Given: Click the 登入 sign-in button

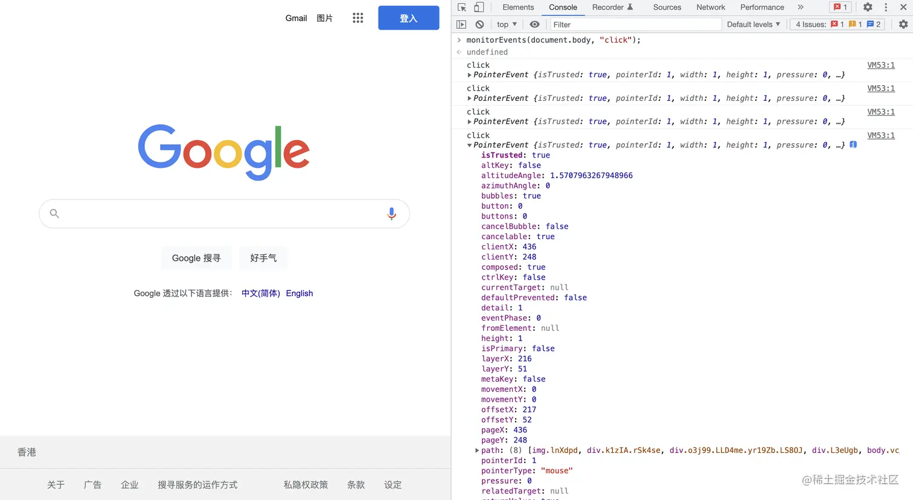Looking at the screenshot, I should click(x=409, y=18).
